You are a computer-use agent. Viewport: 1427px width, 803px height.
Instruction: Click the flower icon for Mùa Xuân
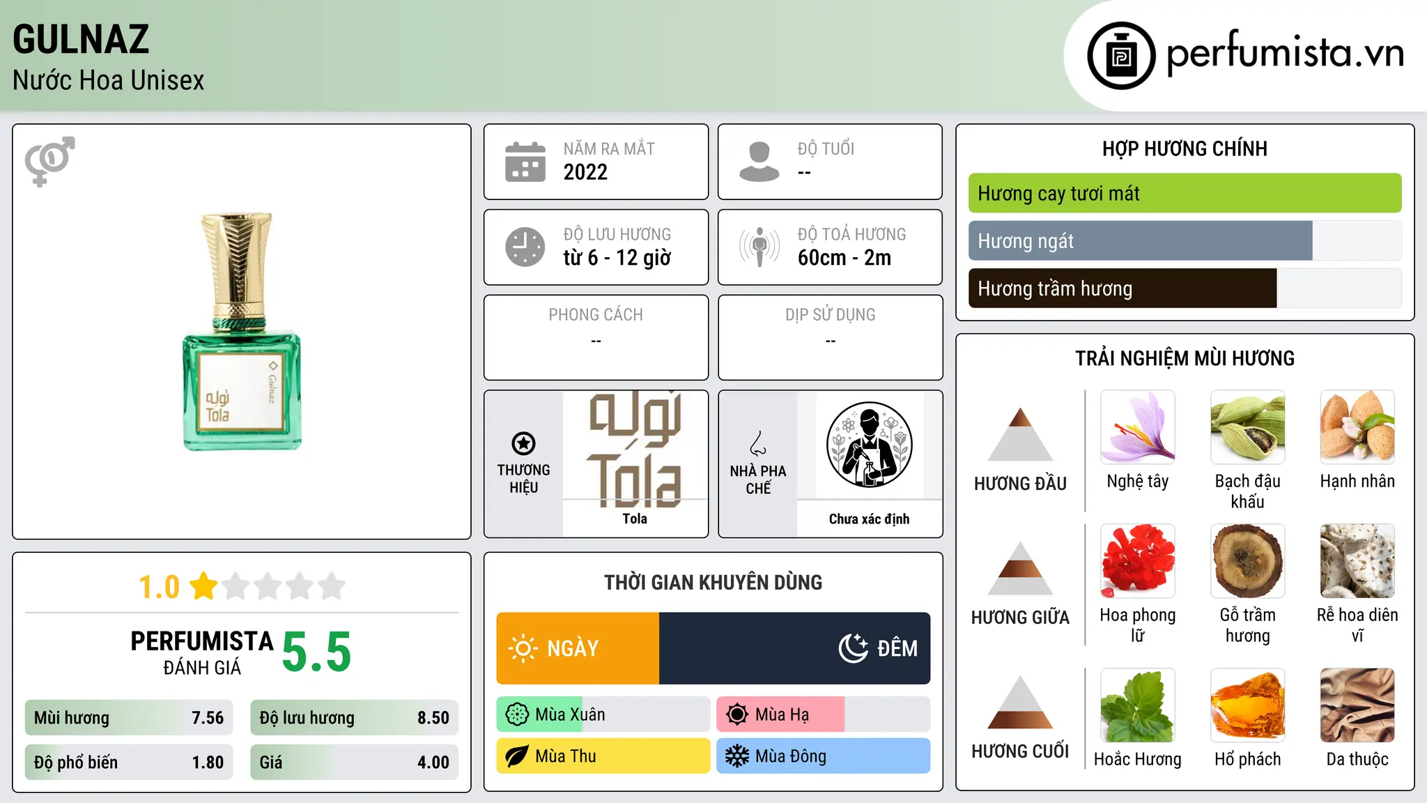tap(517, 714)
